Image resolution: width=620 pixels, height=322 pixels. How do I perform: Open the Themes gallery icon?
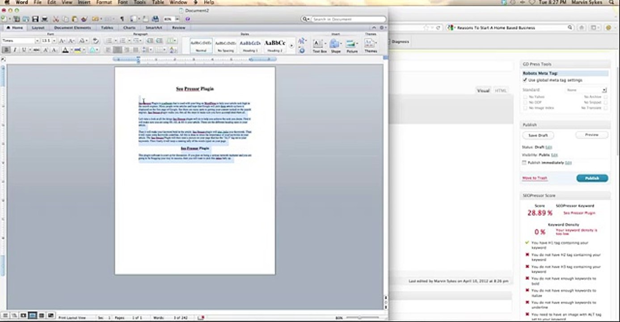(x=371, y=45)
